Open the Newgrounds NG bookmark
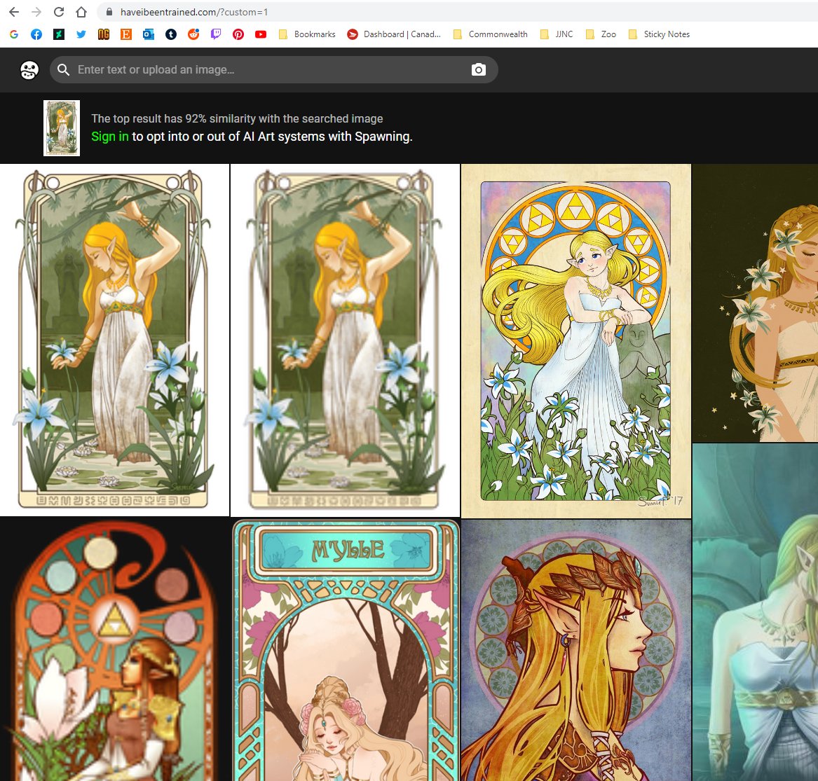The width and height of the screenshot is (818, 781). pos(104,34)
